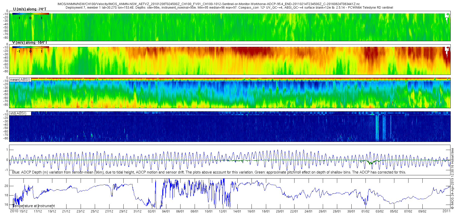Click the 01/02 date tick label

pos(366,211)
